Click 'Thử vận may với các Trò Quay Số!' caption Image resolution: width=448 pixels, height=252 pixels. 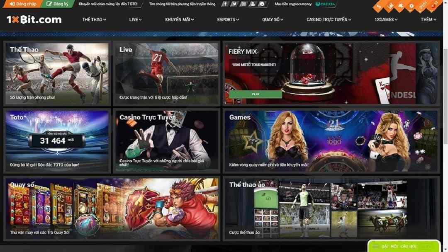point(40,232)
